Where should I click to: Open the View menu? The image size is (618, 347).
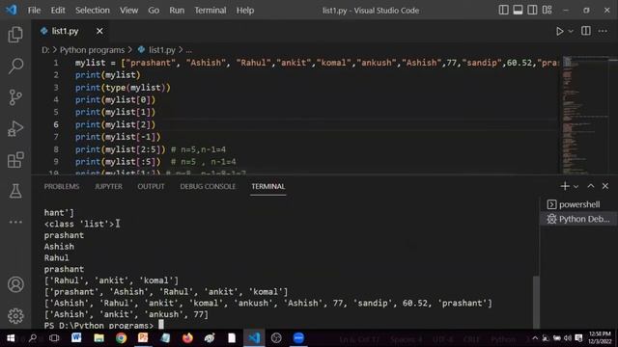(x=128, y=11)
